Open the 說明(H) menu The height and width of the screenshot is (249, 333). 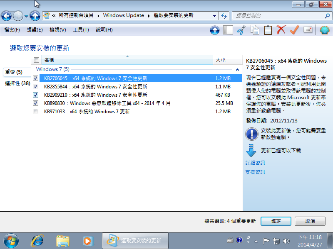coord(104,30)
